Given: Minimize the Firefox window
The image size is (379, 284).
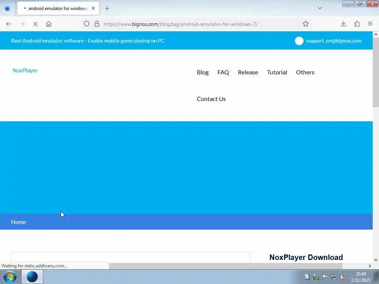Looking at the screenshot, I should [x=348, y=4].
